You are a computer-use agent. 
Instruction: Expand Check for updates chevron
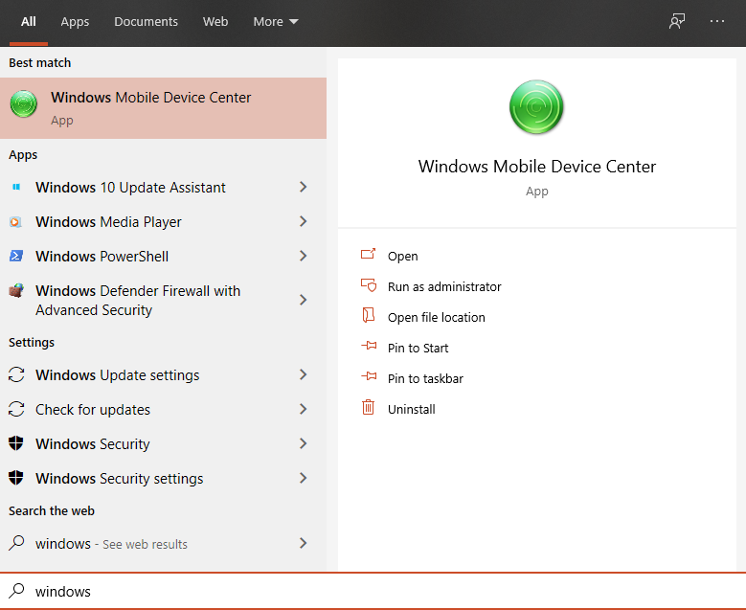tap(303, 410)
